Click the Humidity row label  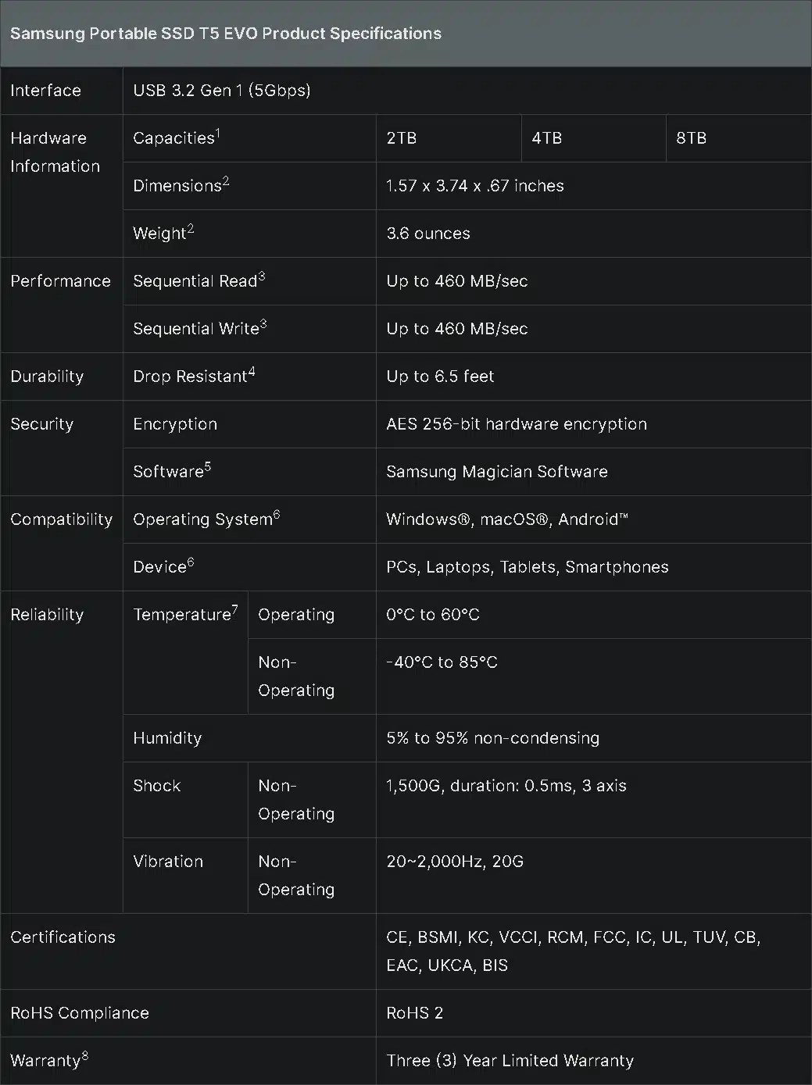(167, 738)
